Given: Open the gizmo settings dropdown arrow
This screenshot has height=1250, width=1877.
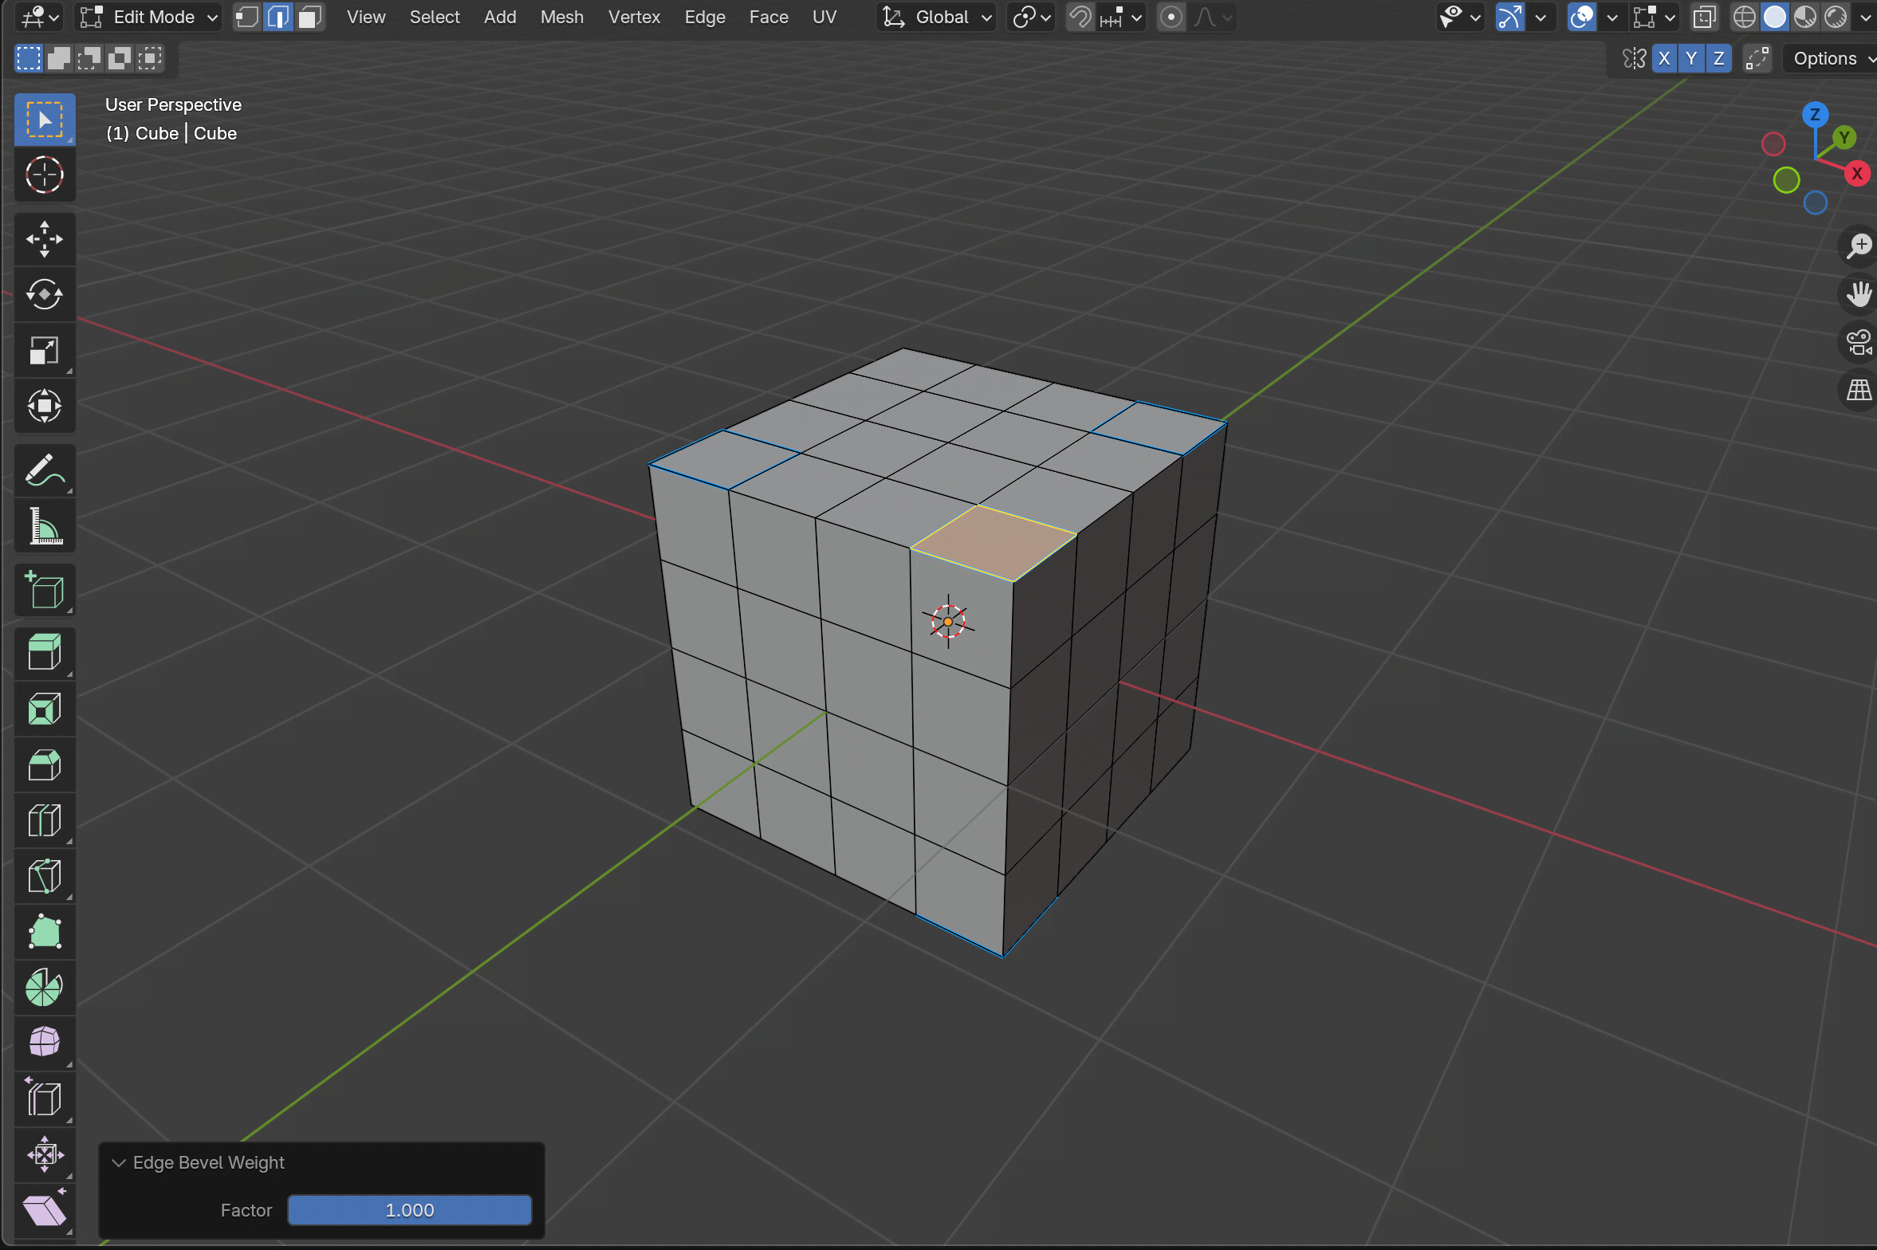Looking at the screenshot, I should tap(1541, 17).
